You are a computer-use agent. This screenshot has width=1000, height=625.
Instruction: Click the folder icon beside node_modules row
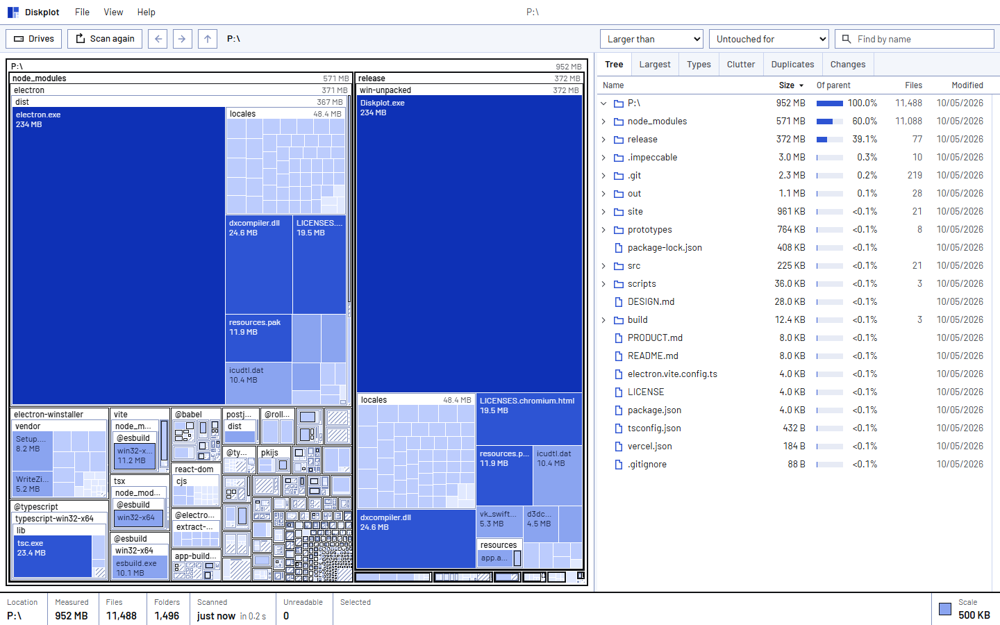pyautogui.click(x=619, y=122)
